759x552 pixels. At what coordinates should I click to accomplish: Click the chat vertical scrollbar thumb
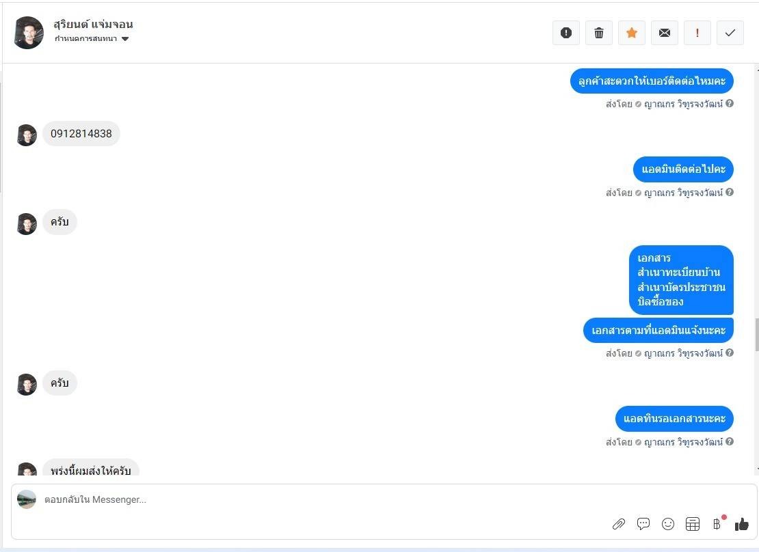click(756, 335)
